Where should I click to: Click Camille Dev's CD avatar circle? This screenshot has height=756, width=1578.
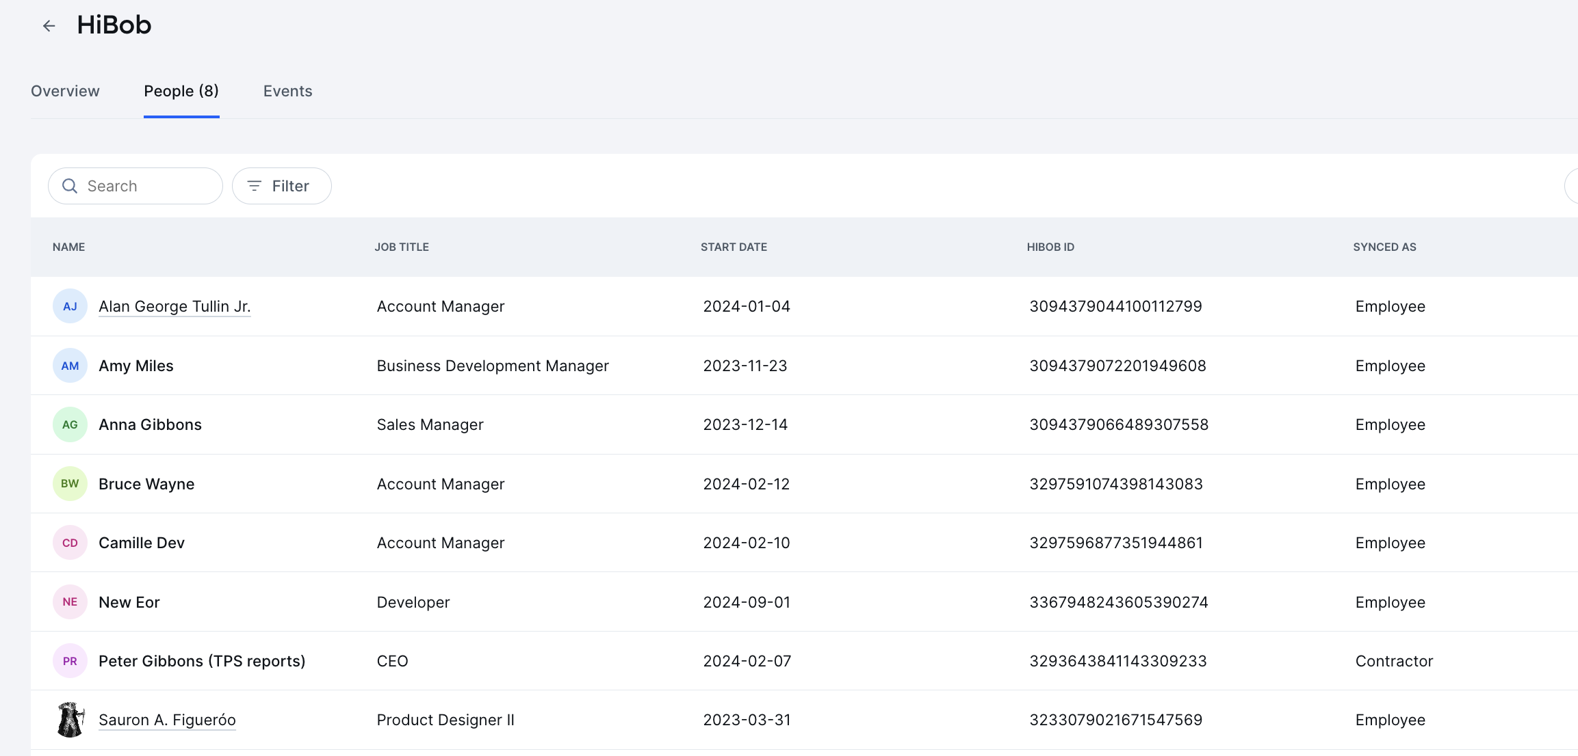pos(70,542)
